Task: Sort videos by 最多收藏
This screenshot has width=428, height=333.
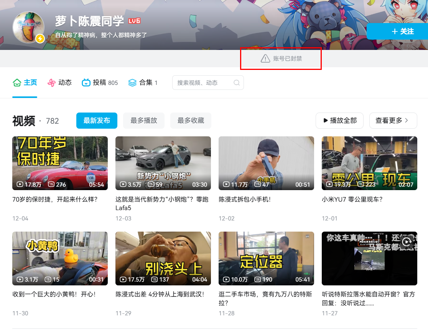Action: (x=191, y=121)
